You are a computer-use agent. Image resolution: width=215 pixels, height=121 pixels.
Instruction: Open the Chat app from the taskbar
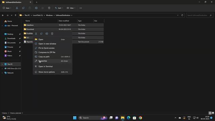[117, 118]
